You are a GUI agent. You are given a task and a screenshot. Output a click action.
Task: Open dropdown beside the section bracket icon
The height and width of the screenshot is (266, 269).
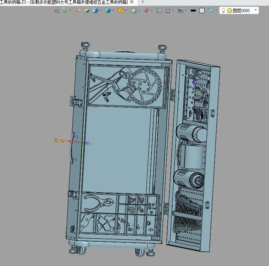pos(173,11)
